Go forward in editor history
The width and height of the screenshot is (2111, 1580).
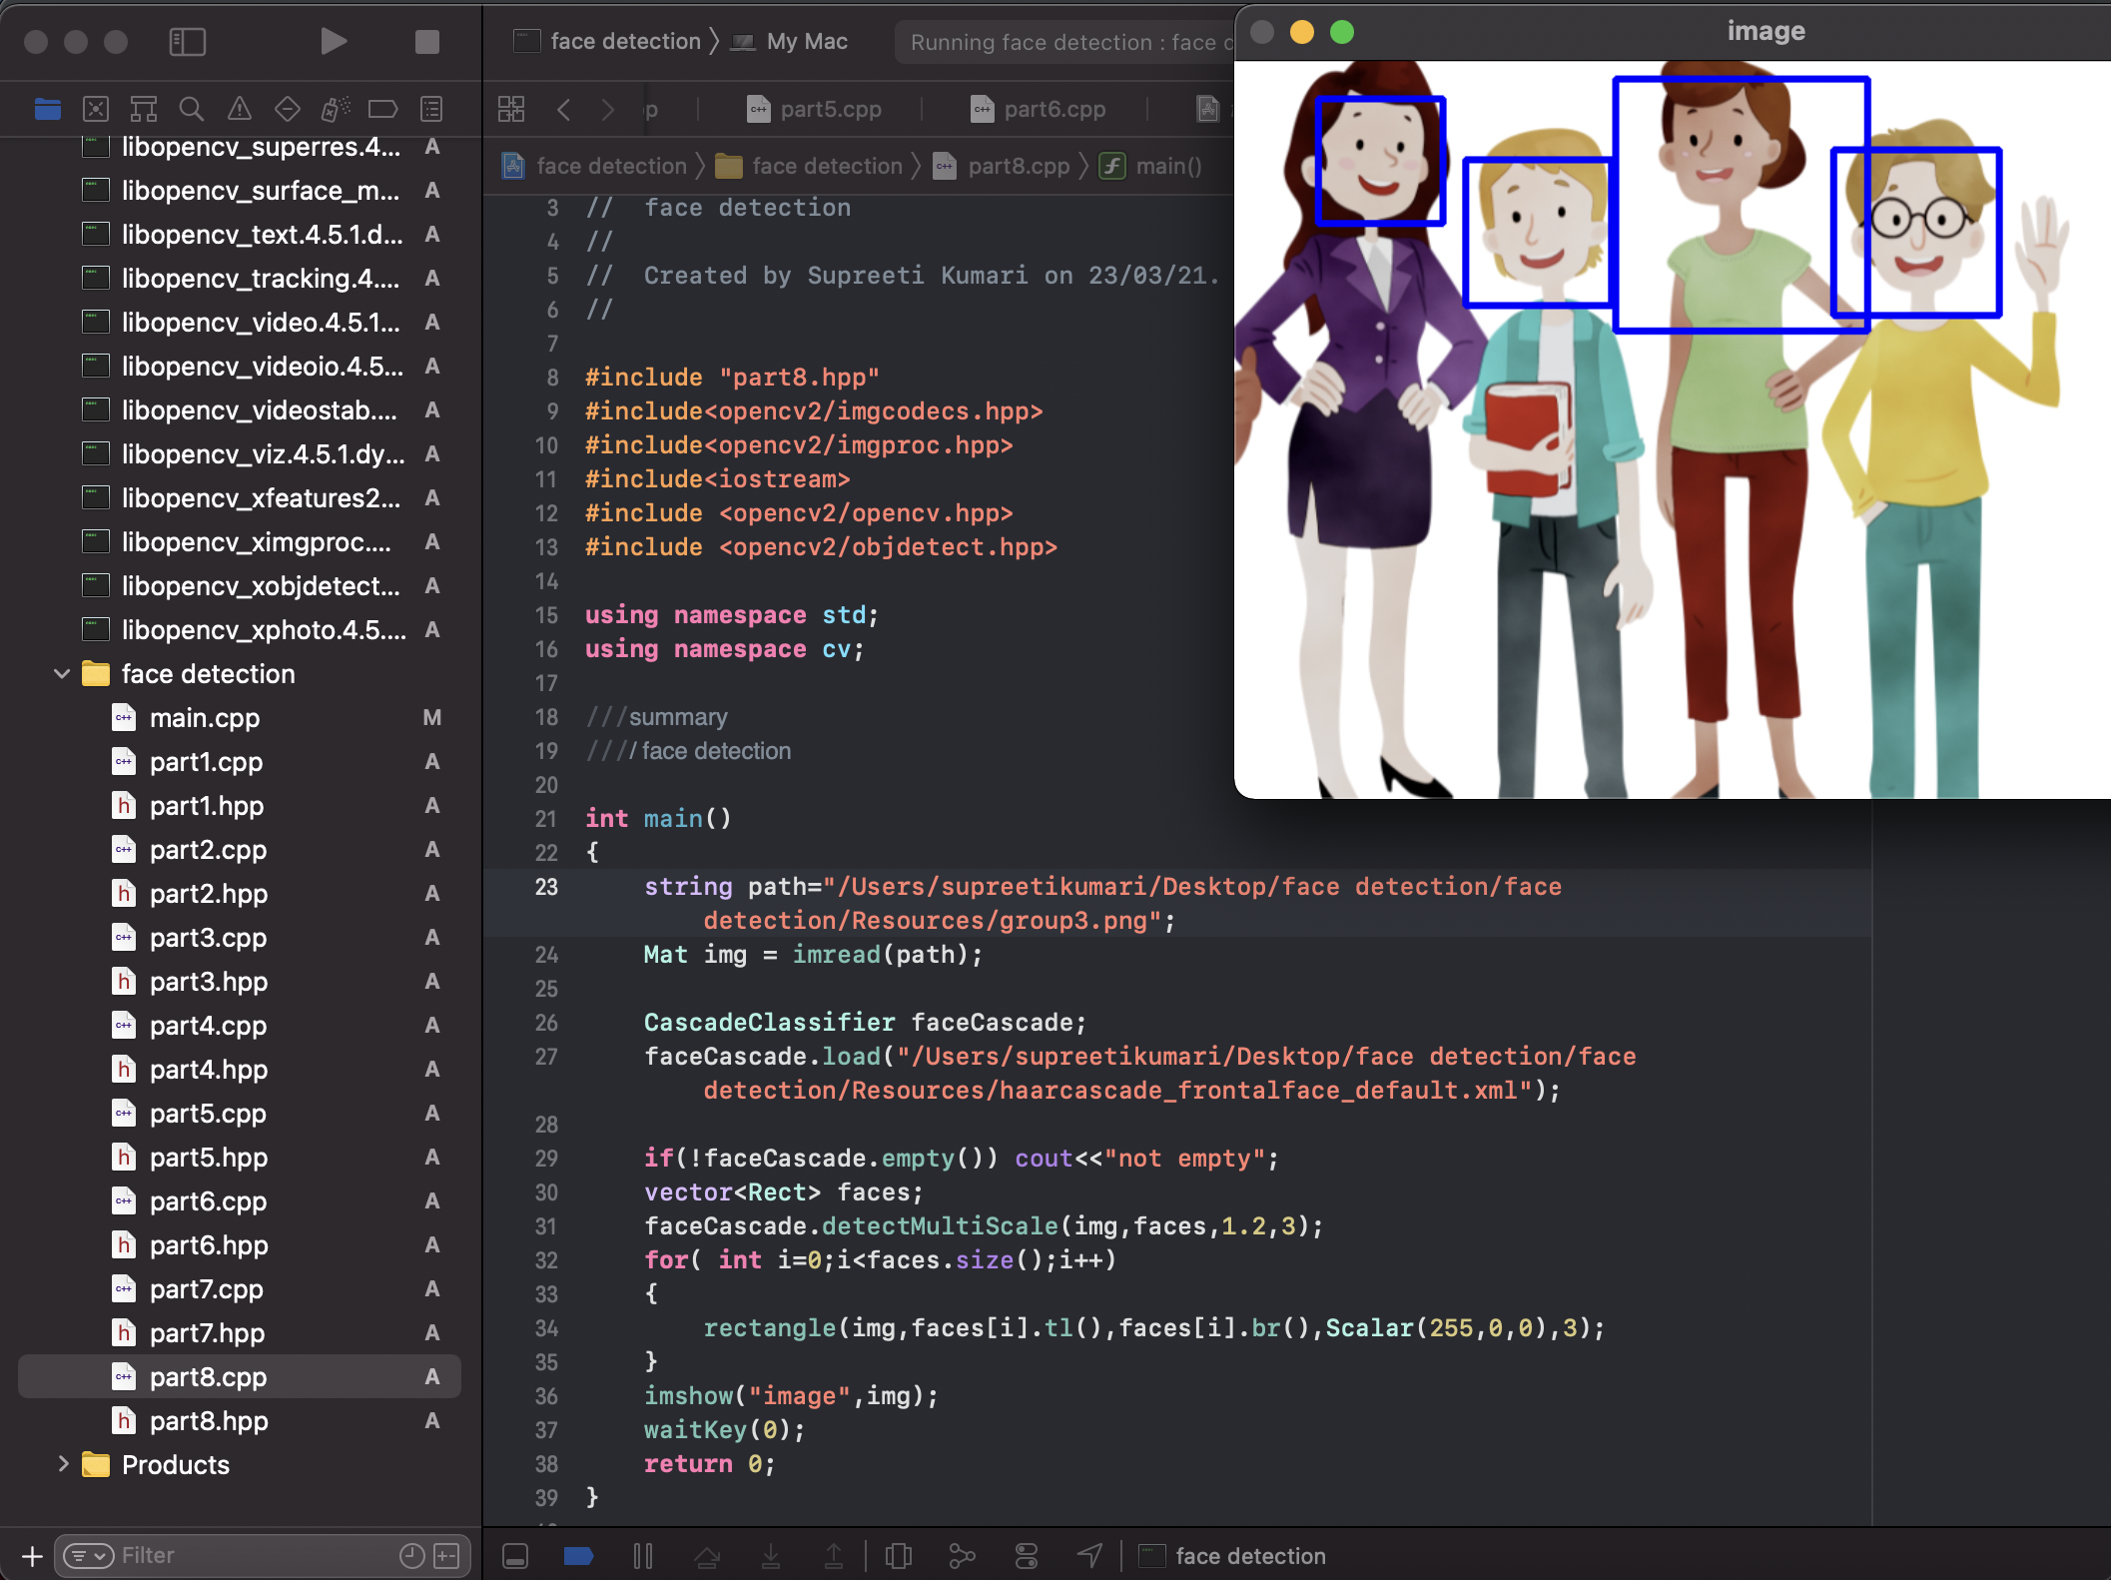point(607,109)
